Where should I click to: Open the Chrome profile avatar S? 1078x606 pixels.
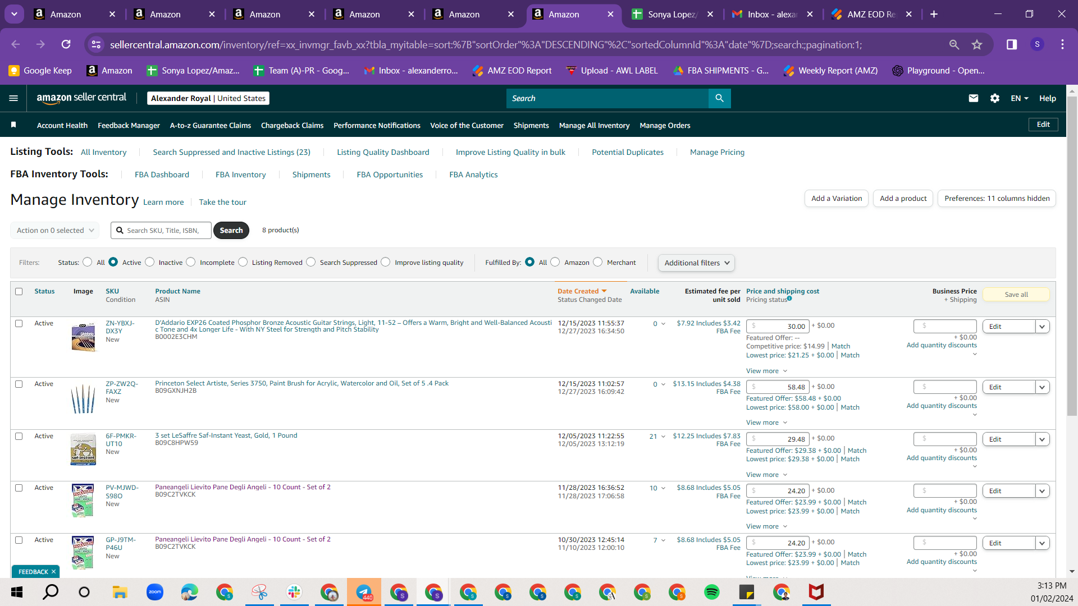click(1037, 44)
